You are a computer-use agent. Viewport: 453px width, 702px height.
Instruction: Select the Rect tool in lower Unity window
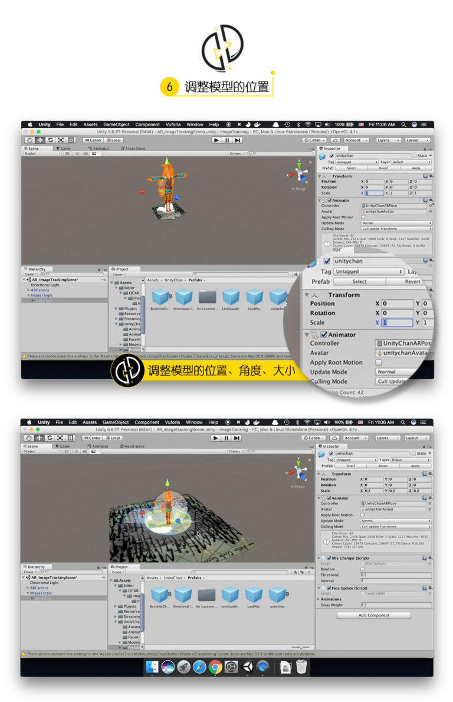tap(70, 438)
